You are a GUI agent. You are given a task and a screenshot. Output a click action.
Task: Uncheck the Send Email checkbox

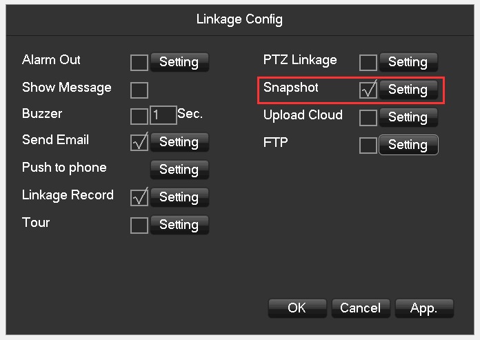pyautogui.click(x=139, y=142)
